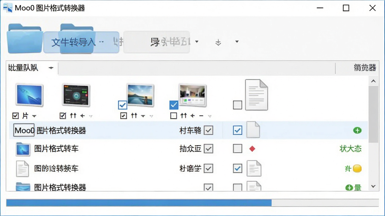Toggle checkbox under dashboard thumbnail
Image resolution: width=385 pixels, height=216 pixels.
[63, 115]
